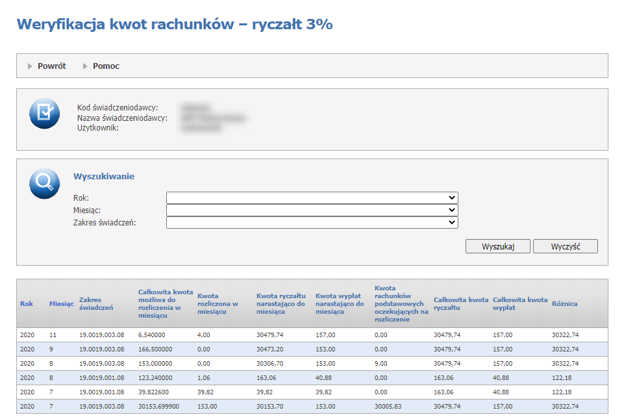Click the arrow icon beside Powrót
This screenshot has height=419, width=624.
pyautogui.click(x=31, y=66)
